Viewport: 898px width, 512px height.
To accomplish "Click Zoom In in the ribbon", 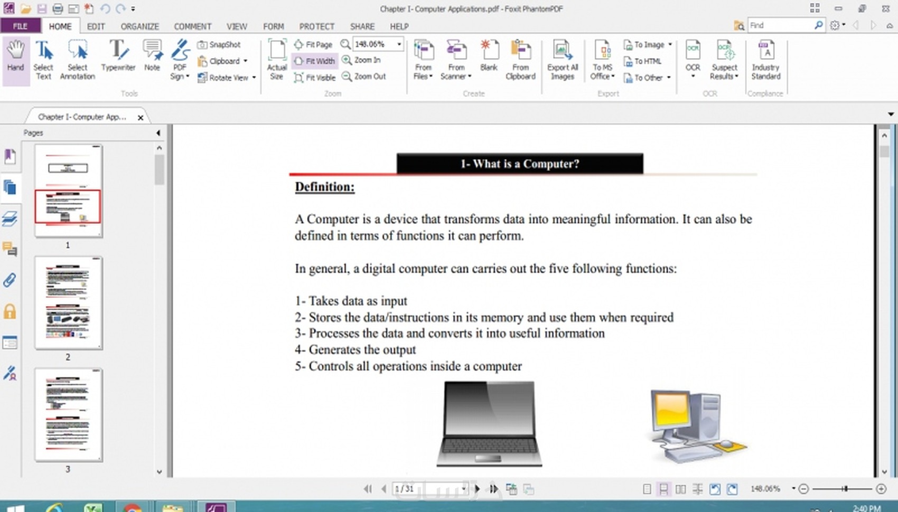I will (361, 60).
